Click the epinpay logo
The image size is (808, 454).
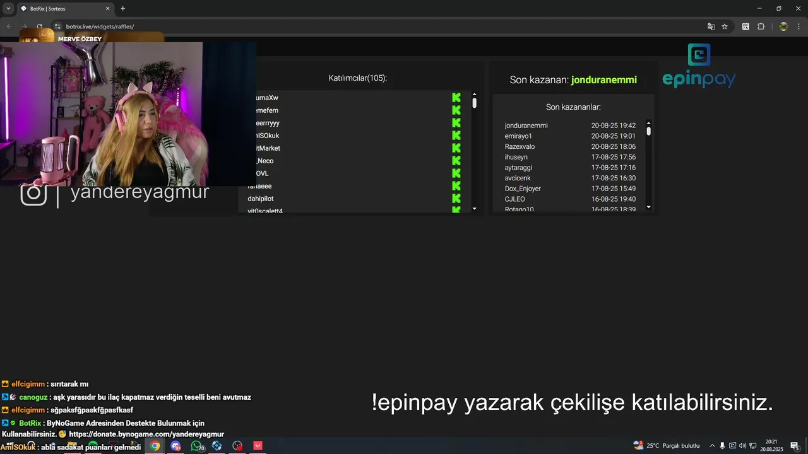coord(699,66)
